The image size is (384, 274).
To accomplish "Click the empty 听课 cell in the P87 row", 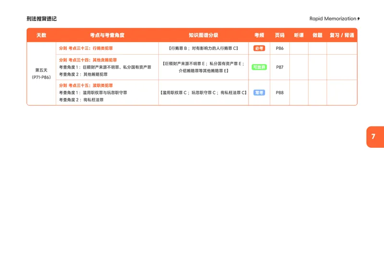I will click(x=299, y=67).
